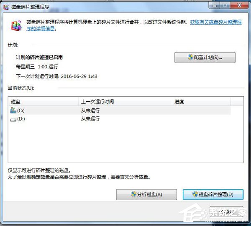Click the defragmenter icon beside the description

point(16,25)
